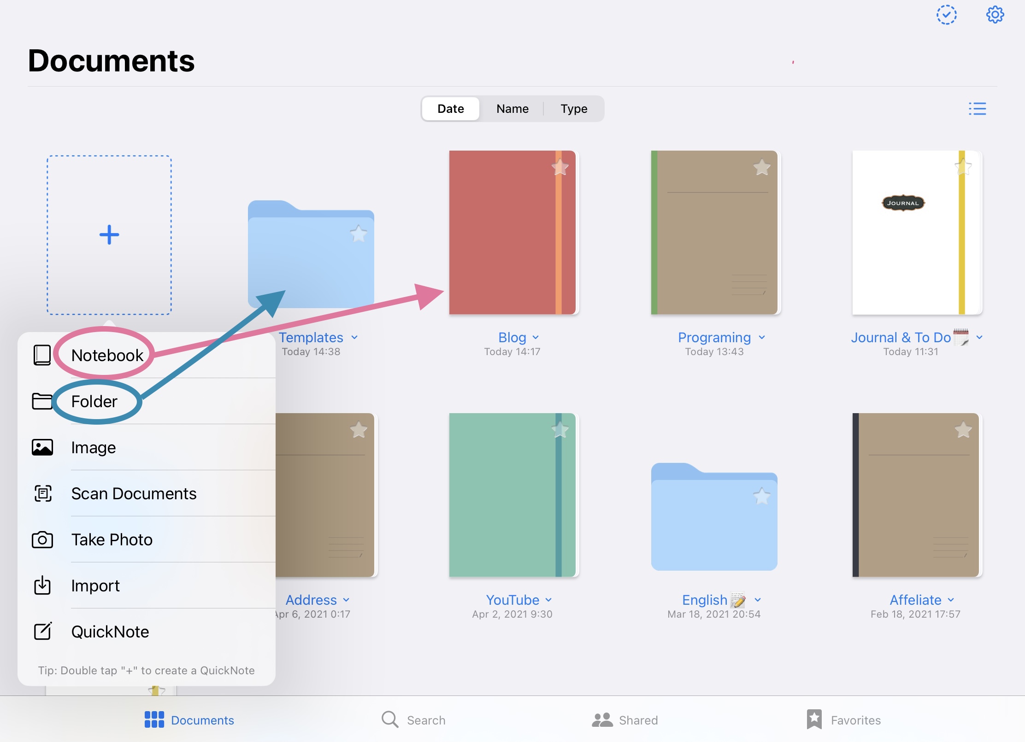
Task: Switch to the Favorites tab
Action: 843,720
